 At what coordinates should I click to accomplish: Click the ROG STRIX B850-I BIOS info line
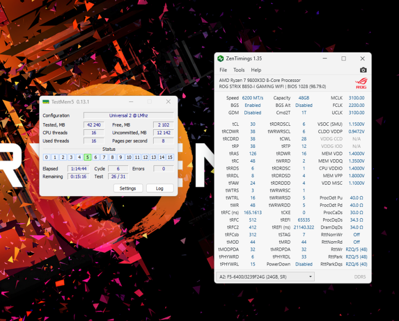(272, 86)
